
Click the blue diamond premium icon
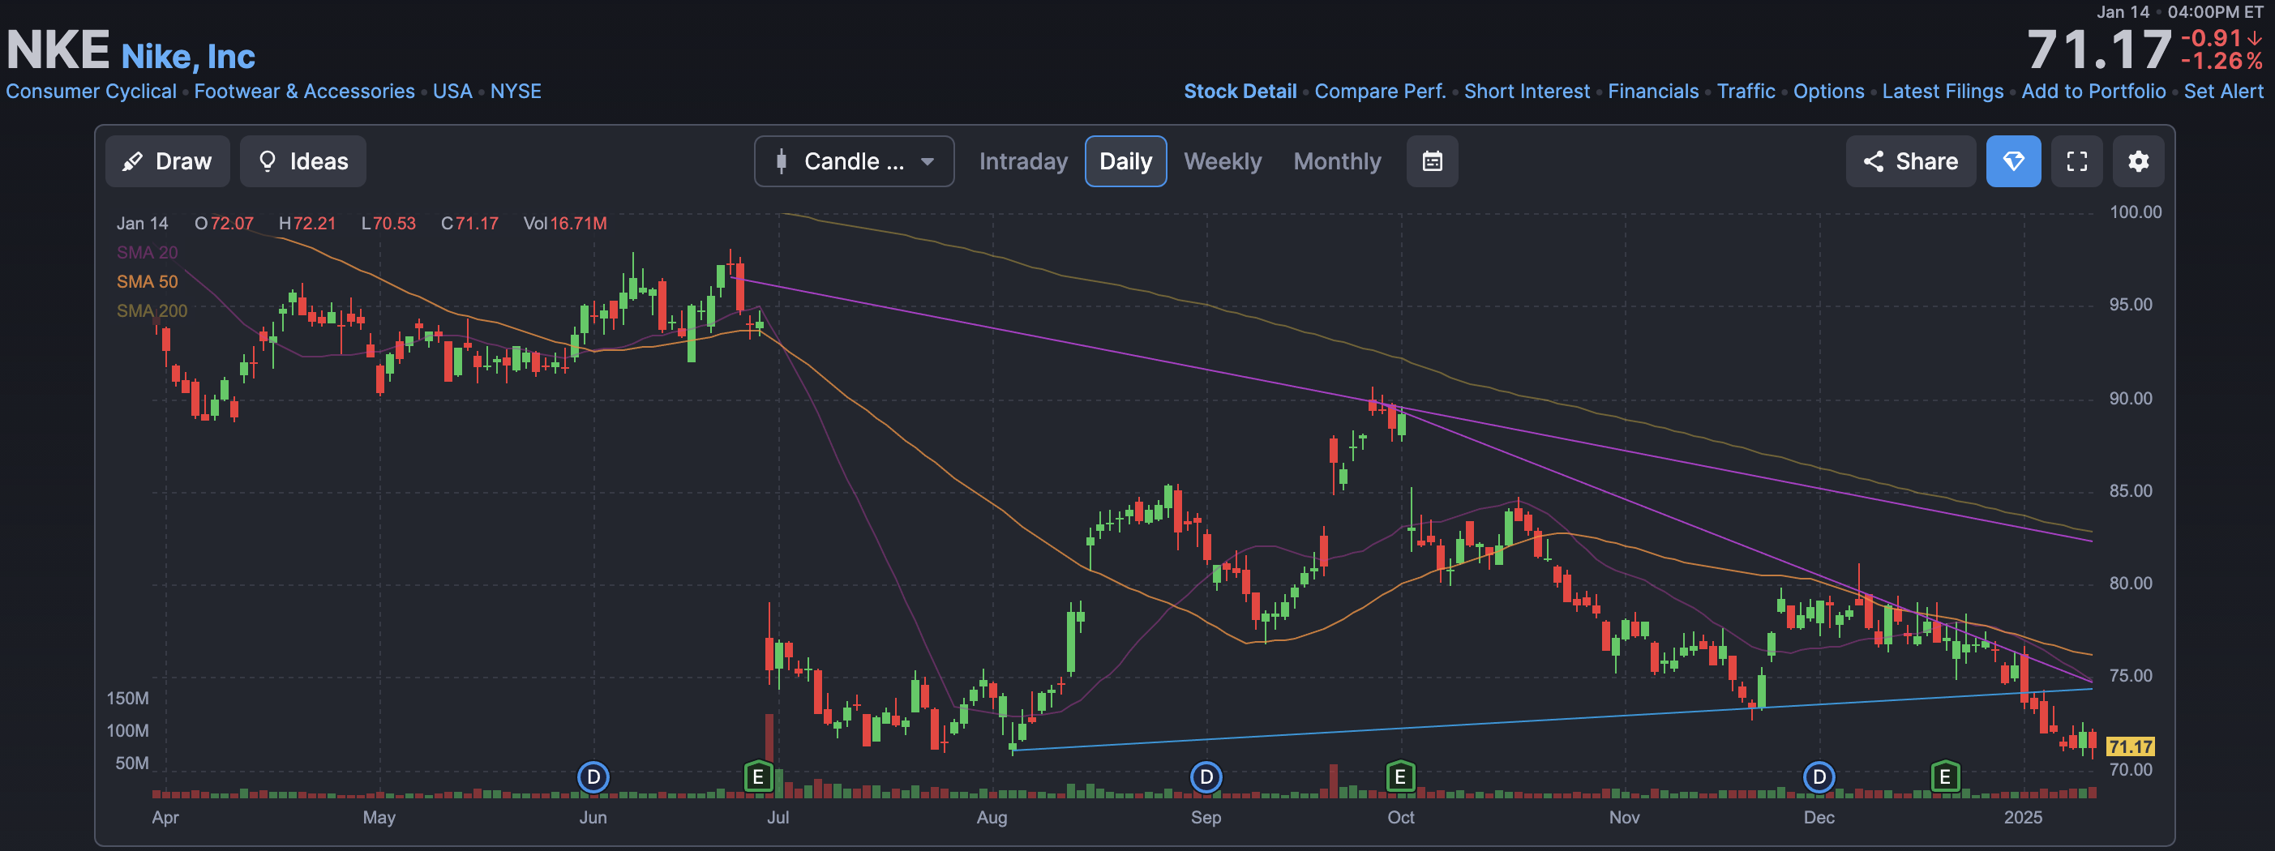coord(2014,161)
